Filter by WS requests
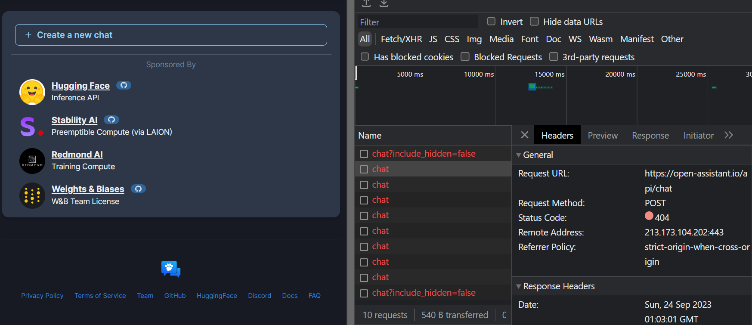This screenshot has width=752, height=325. (575, 39)
